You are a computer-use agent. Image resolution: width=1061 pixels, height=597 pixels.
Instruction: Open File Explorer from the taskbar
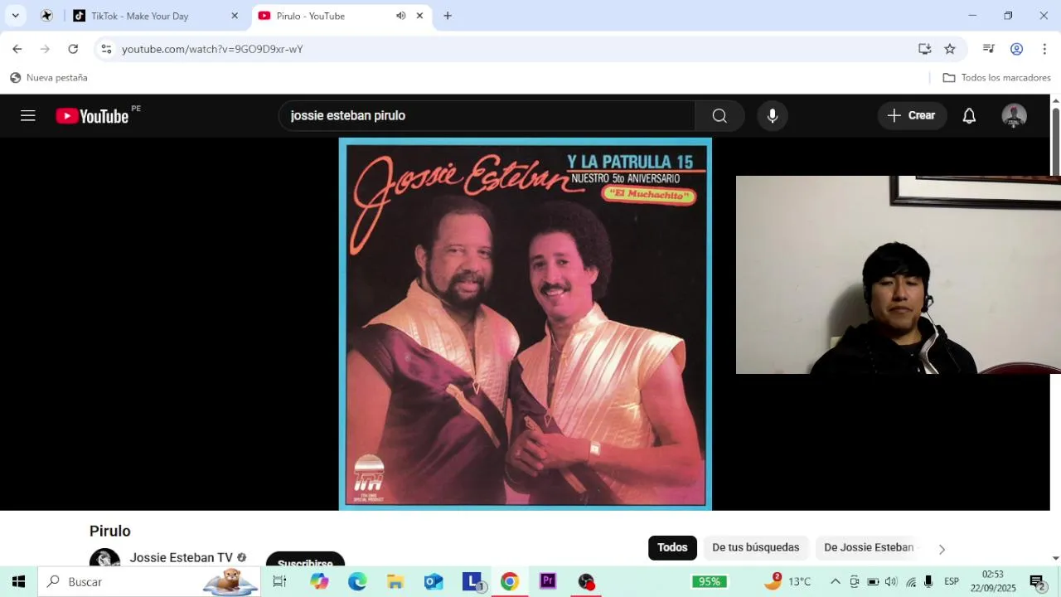pos(395,582)
